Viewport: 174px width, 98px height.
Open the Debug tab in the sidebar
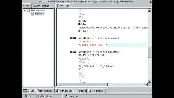[x=46, y=6]
